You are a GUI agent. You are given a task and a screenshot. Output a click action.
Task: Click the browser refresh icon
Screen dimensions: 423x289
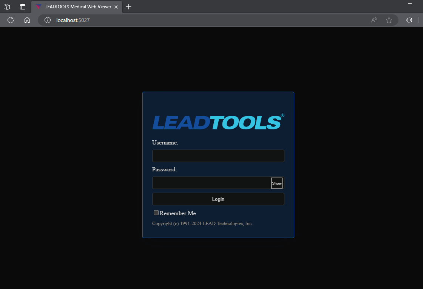(x=11, y=20)
